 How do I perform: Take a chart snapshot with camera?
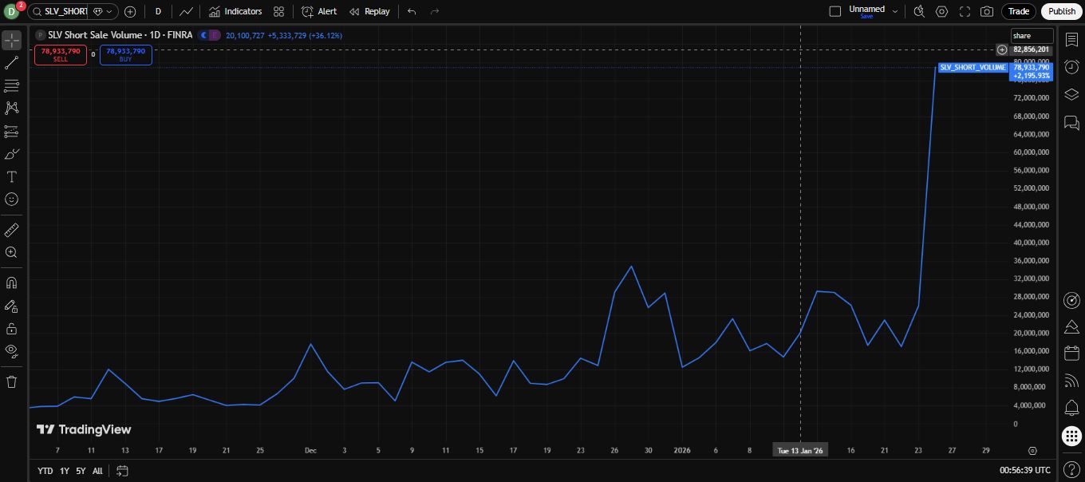[x=987, y=11]
